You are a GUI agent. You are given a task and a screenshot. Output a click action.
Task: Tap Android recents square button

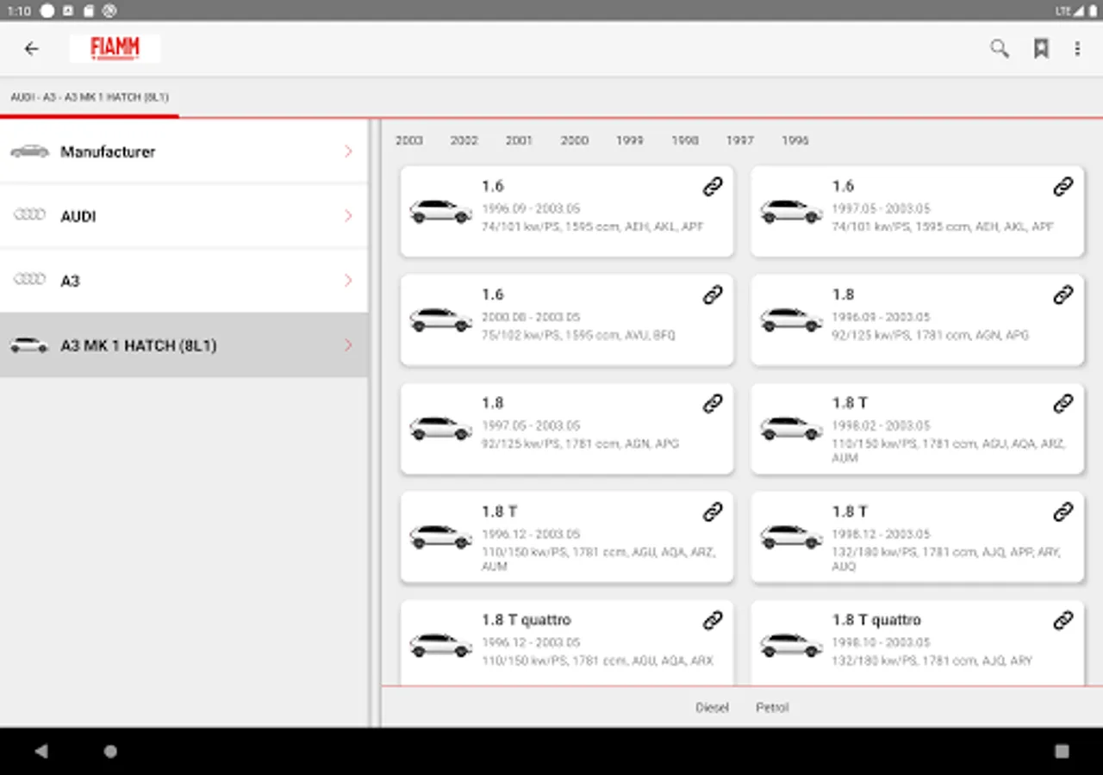pyautogui.click(x=1062, y=751)
